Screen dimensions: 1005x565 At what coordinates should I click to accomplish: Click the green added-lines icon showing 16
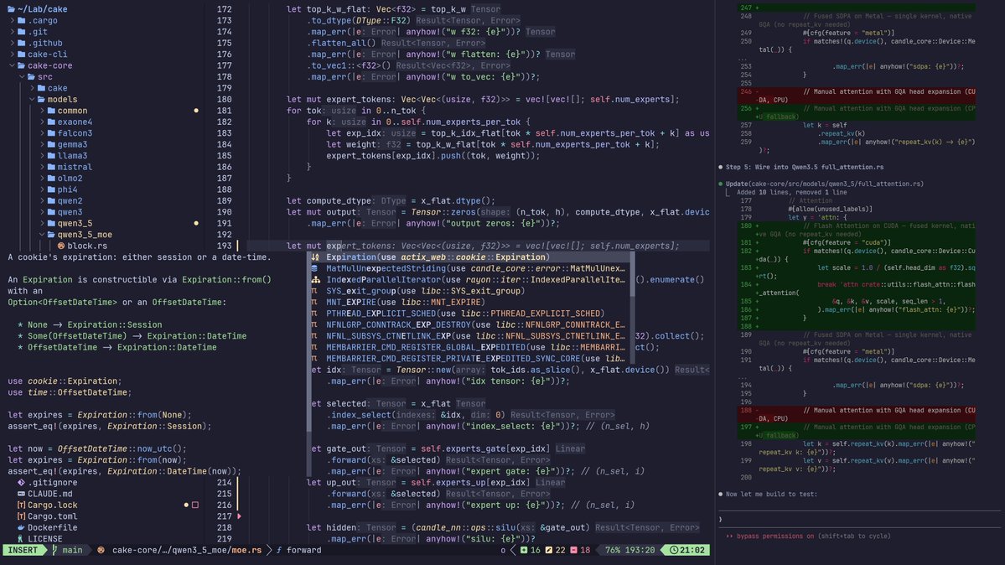(524, 550)
